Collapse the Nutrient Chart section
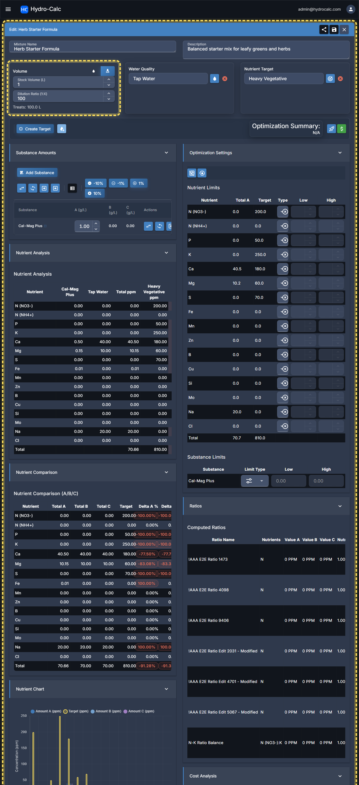 166,689
